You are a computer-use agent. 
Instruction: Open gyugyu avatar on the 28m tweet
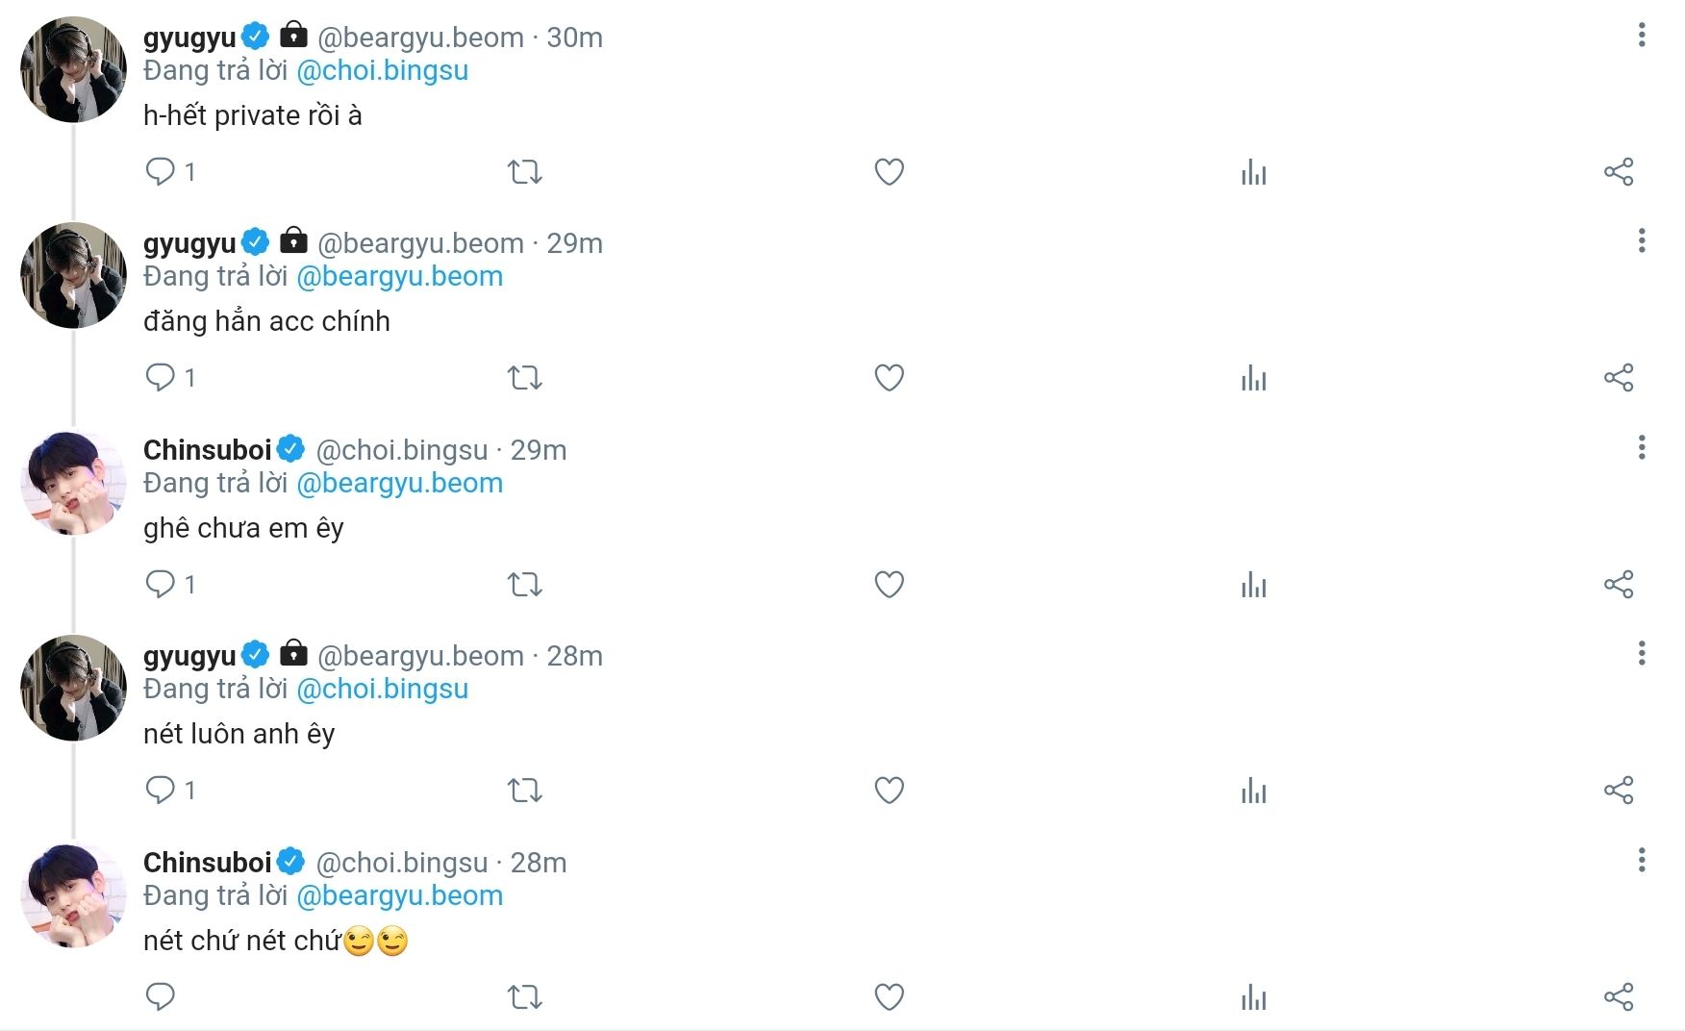74,688
